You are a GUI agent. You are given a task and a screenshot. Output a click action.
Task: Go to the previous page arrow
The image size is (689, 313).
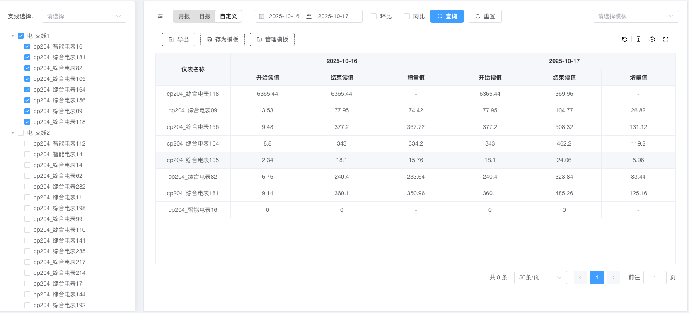tap(580, 277)
